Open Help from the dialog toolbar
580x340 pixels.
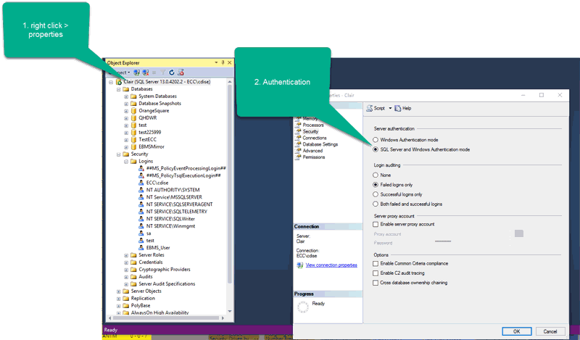tap(402, 108)
